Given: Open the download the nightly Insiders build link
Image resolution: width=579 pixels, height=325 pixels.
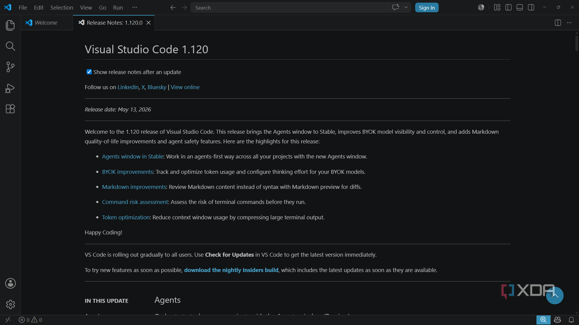Looking at the screenshot, I should point(231,270).
